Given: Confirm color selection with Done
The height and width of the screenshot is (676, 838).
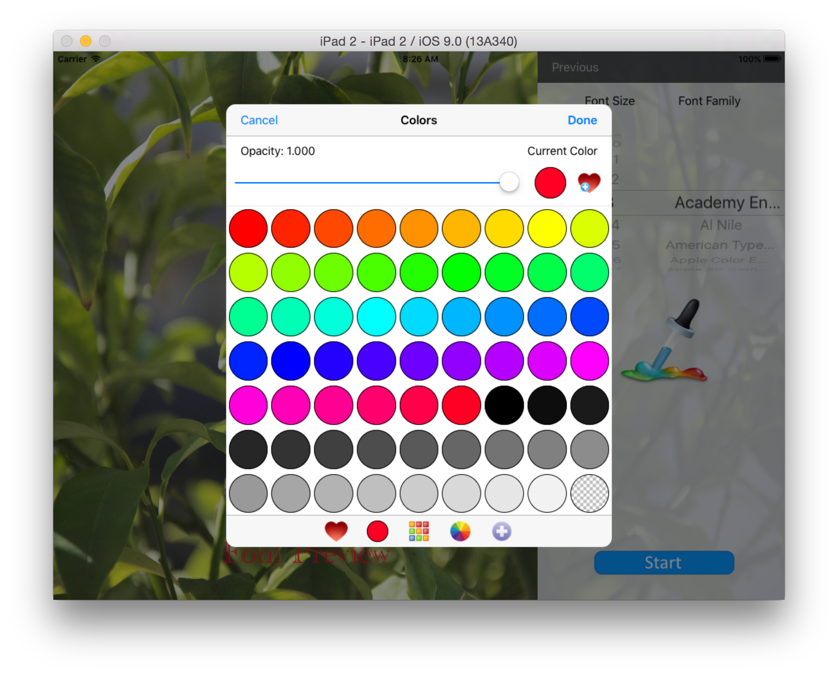Looking at the screenshot, I should [x=582, y=120].
